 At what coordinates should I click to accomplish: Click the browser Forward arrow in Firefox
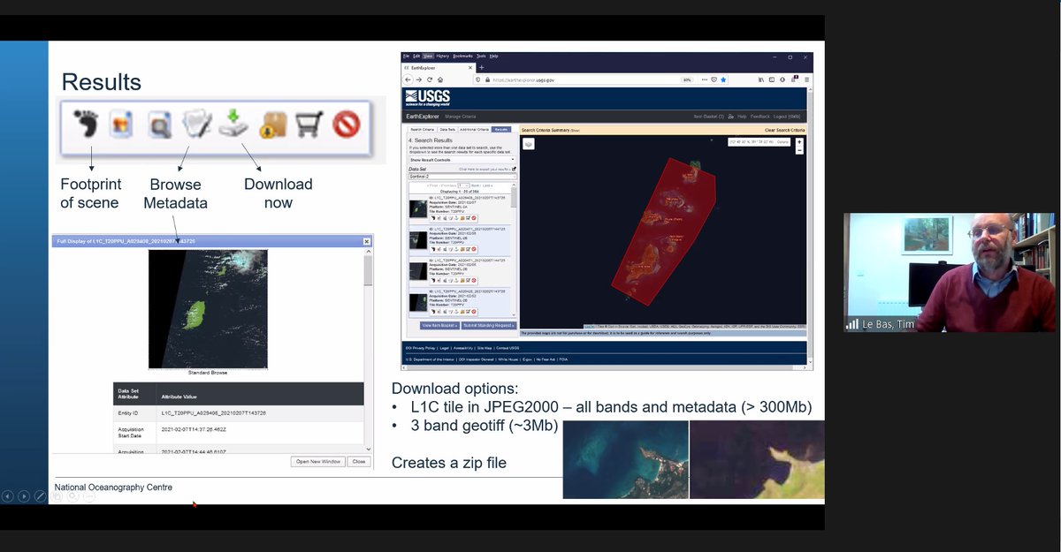(419, 79)
